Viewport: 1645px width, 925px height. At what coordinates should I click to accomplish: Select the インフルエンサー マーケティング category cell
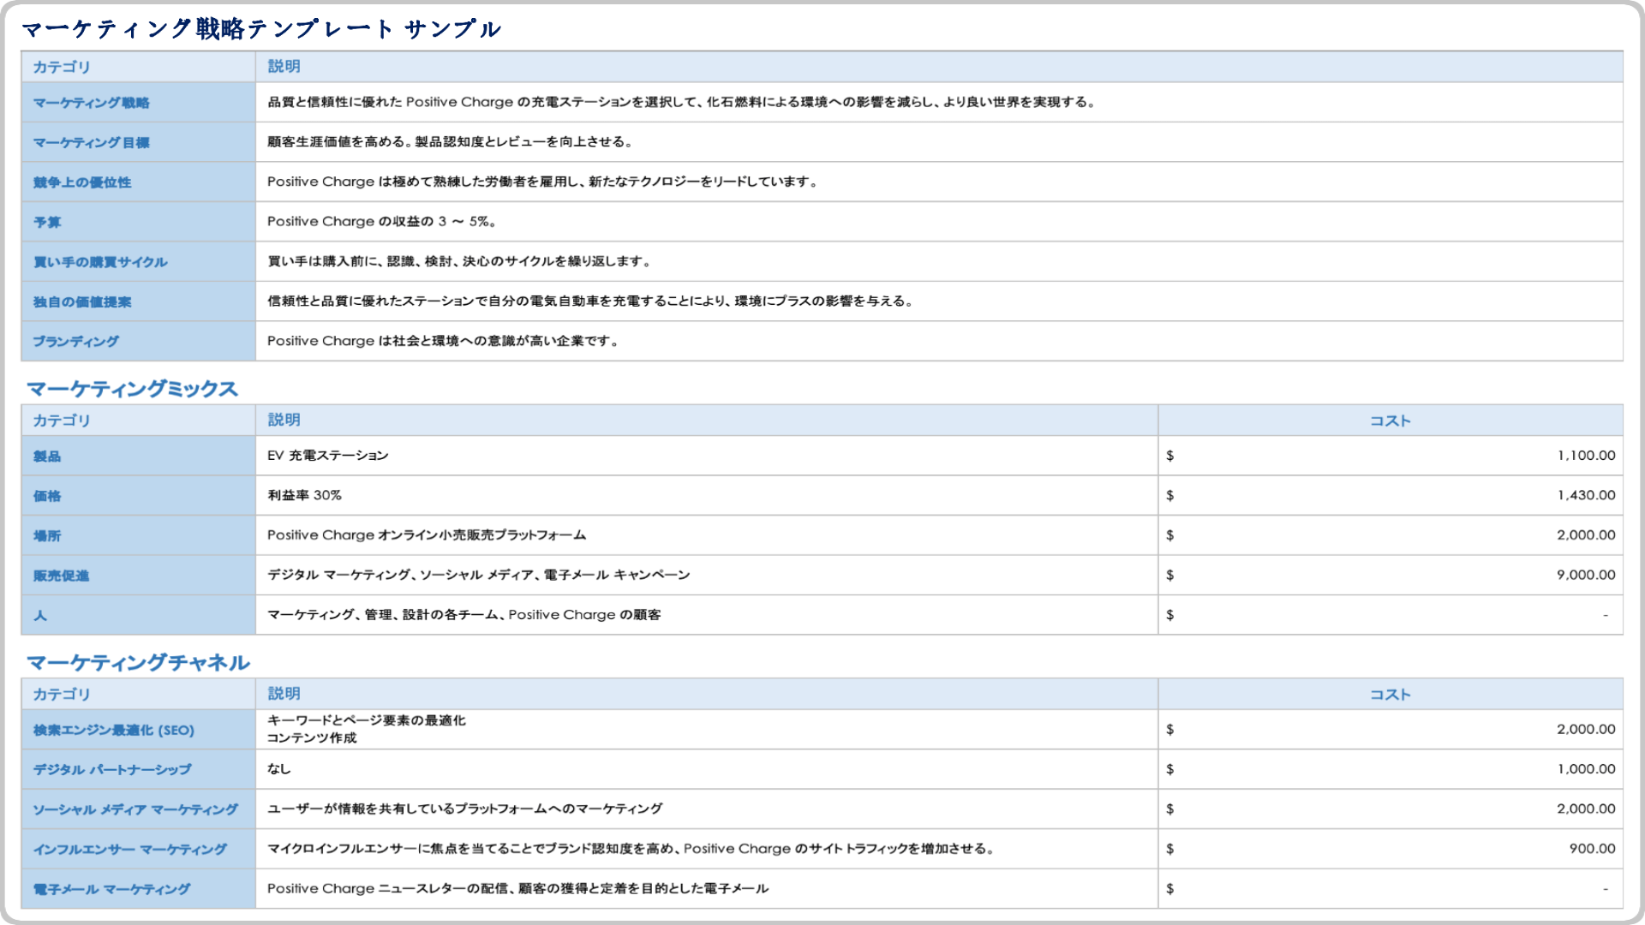(x=138, y=850)
